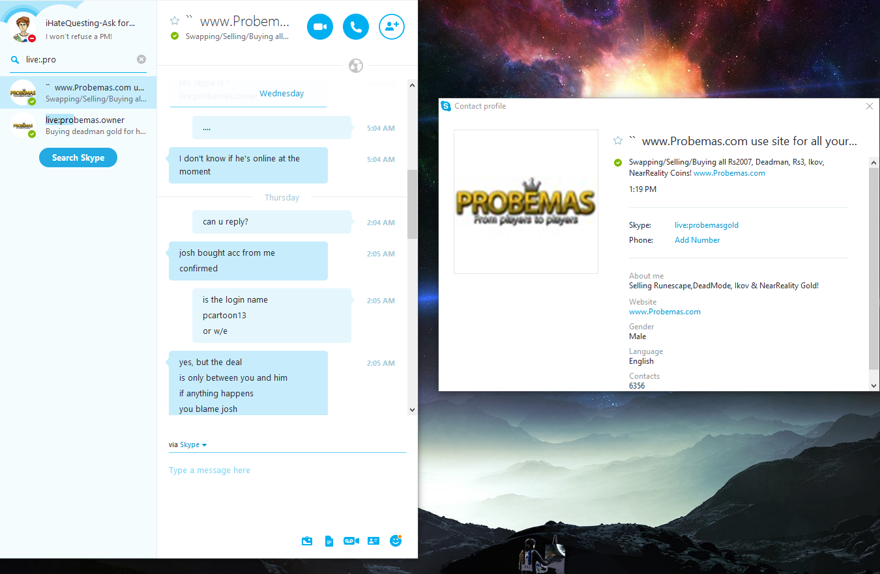Image resolution: width=880 pixels, height=574 pixels.
Task: Click the 1:19 PM local time text
Action: (x=643, y=189)
